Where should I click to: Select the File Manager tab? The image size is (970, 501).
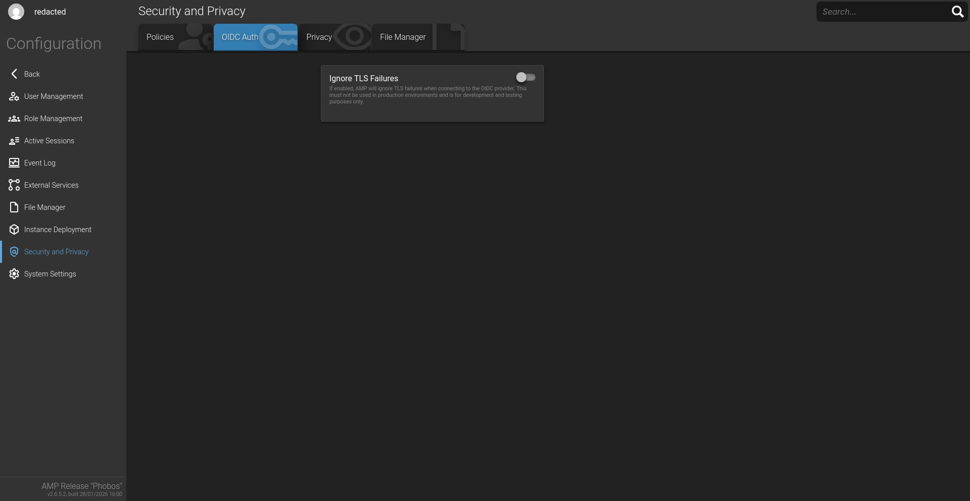403,37
